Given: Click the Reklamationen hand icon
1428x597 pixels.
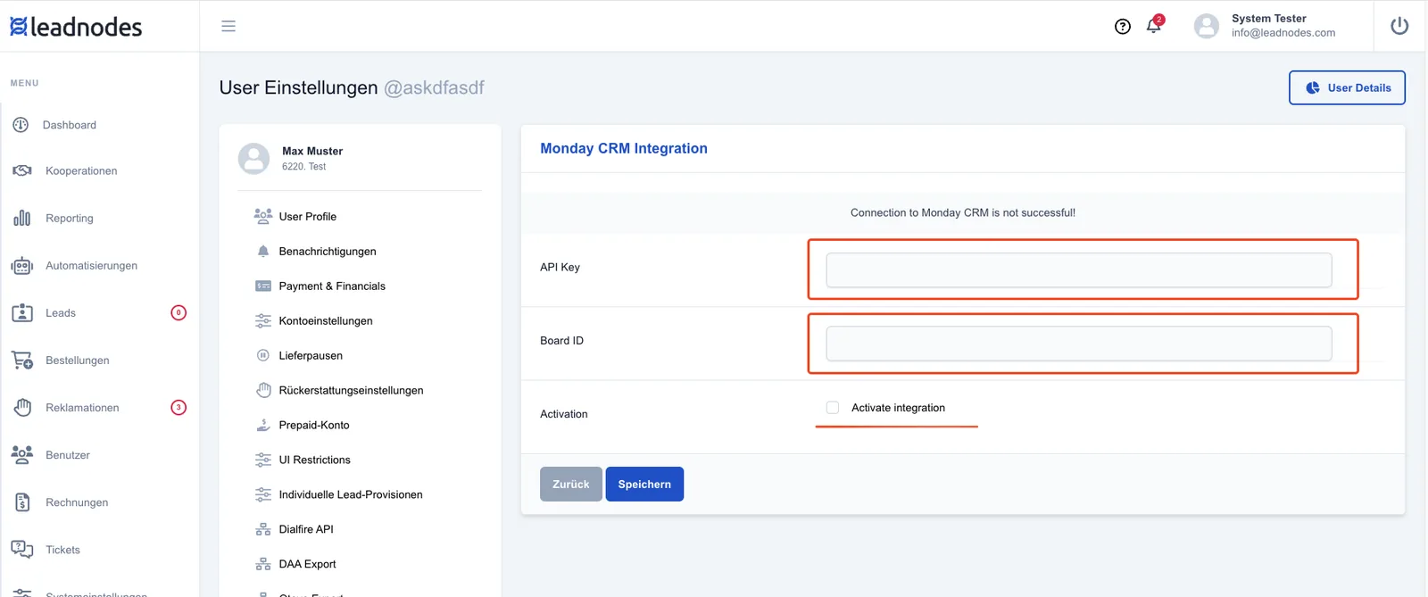Looking at the screenshot, I should [x=22, y=407].
